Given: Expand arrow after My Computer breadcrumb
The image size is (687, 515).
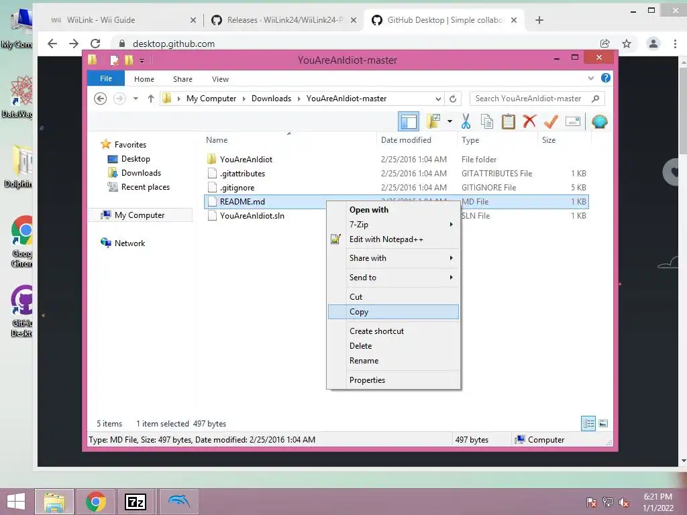Looking at the screenshot, I should pos(244,99).
